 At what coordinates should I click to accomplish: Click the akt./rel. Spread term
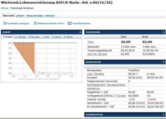pyautogui.click(x=97, y=54)
